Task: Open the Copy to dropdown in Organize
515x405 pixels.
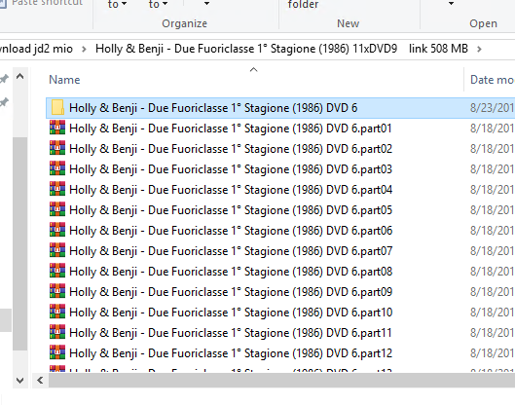Action: 158,4
